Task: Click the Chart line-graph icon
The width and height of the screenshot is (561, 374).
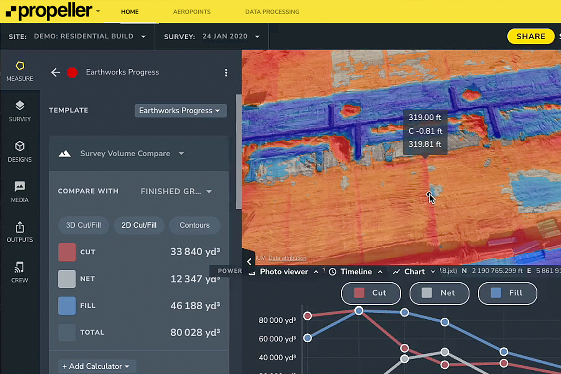Action: pos(396,272)
